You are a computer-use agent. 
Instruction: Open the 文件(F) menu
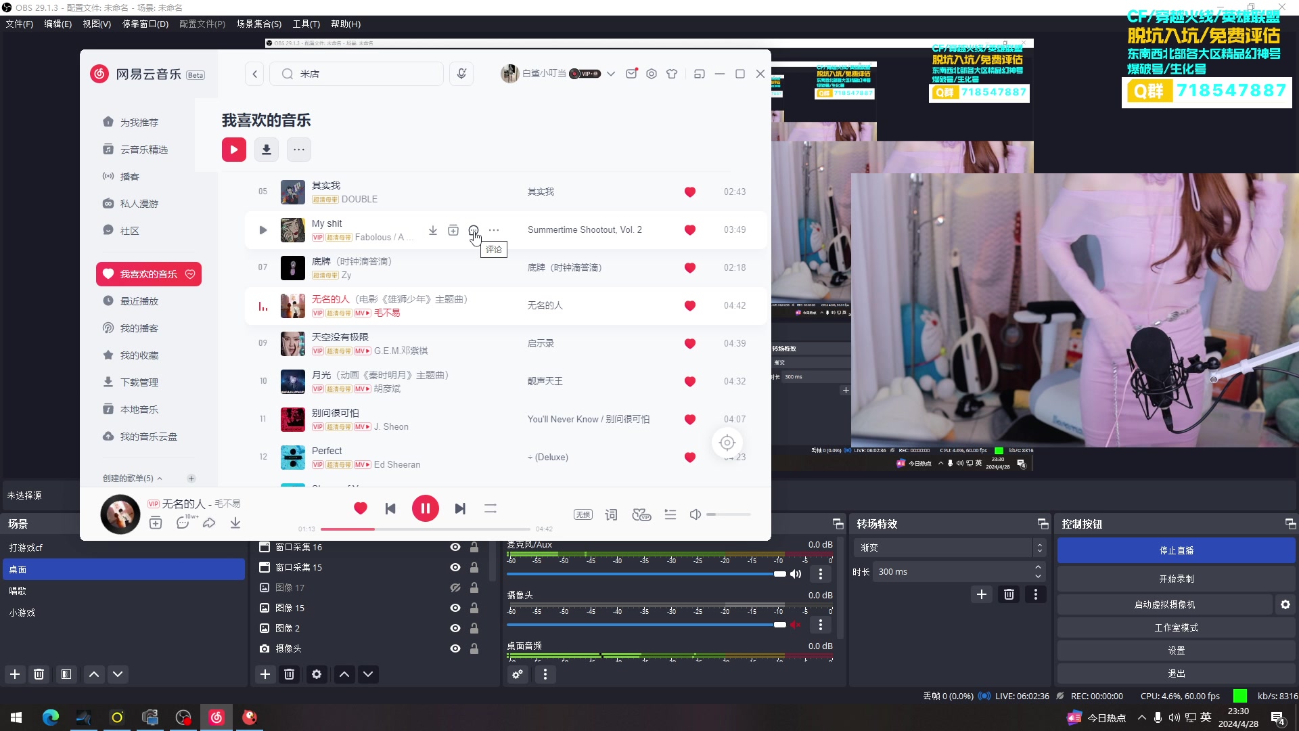20,24
